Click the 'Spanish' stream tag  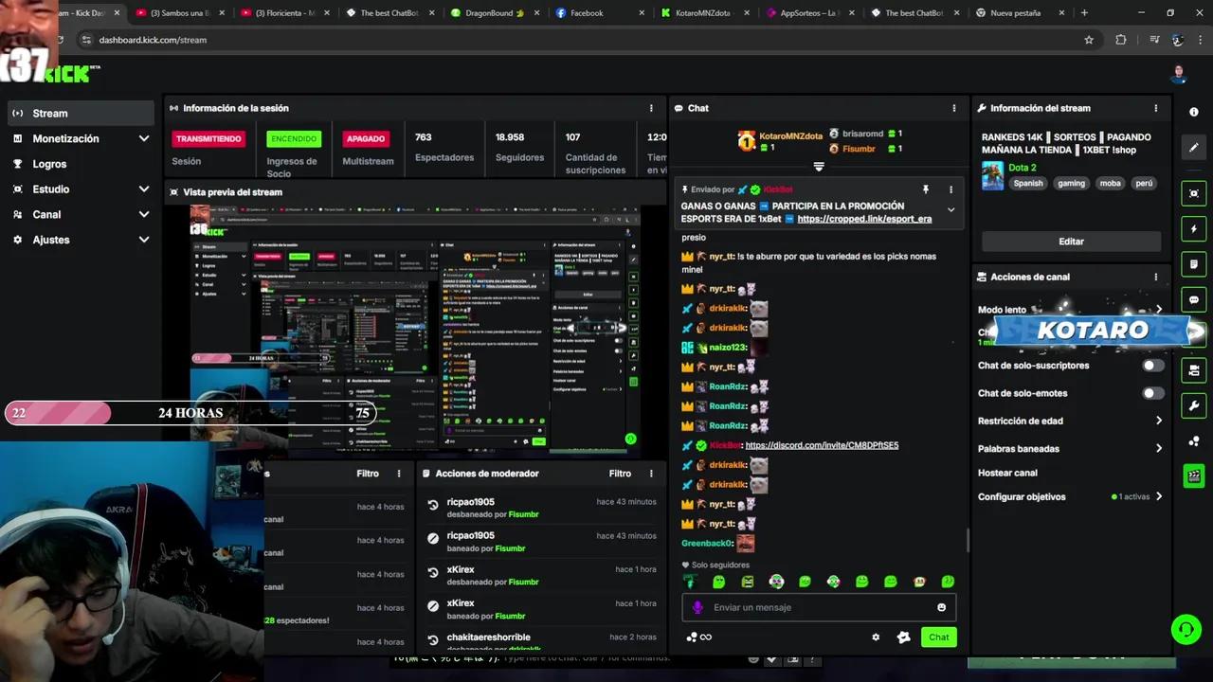(x=1027, y=184)
